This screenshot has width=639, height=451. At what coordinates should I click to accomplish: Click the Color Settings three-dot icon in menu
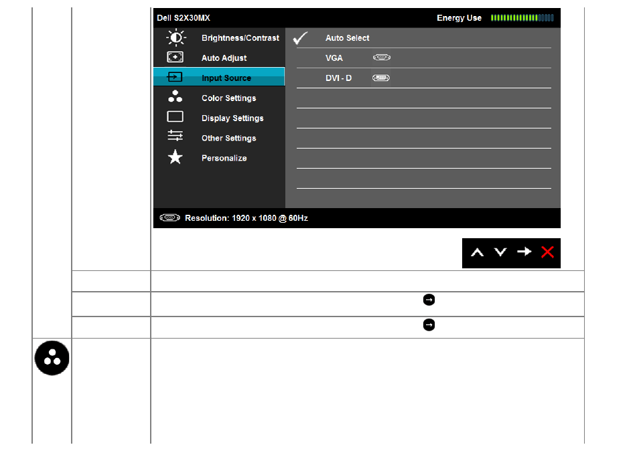point(175,96)
